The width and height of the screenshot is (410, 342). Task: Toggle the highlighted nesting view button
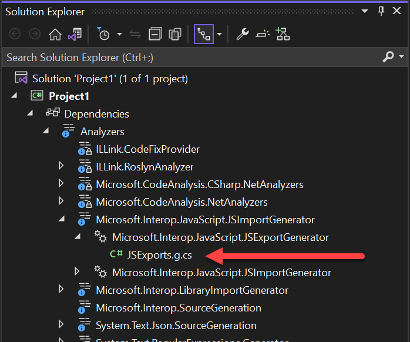(x=204, y=34)
